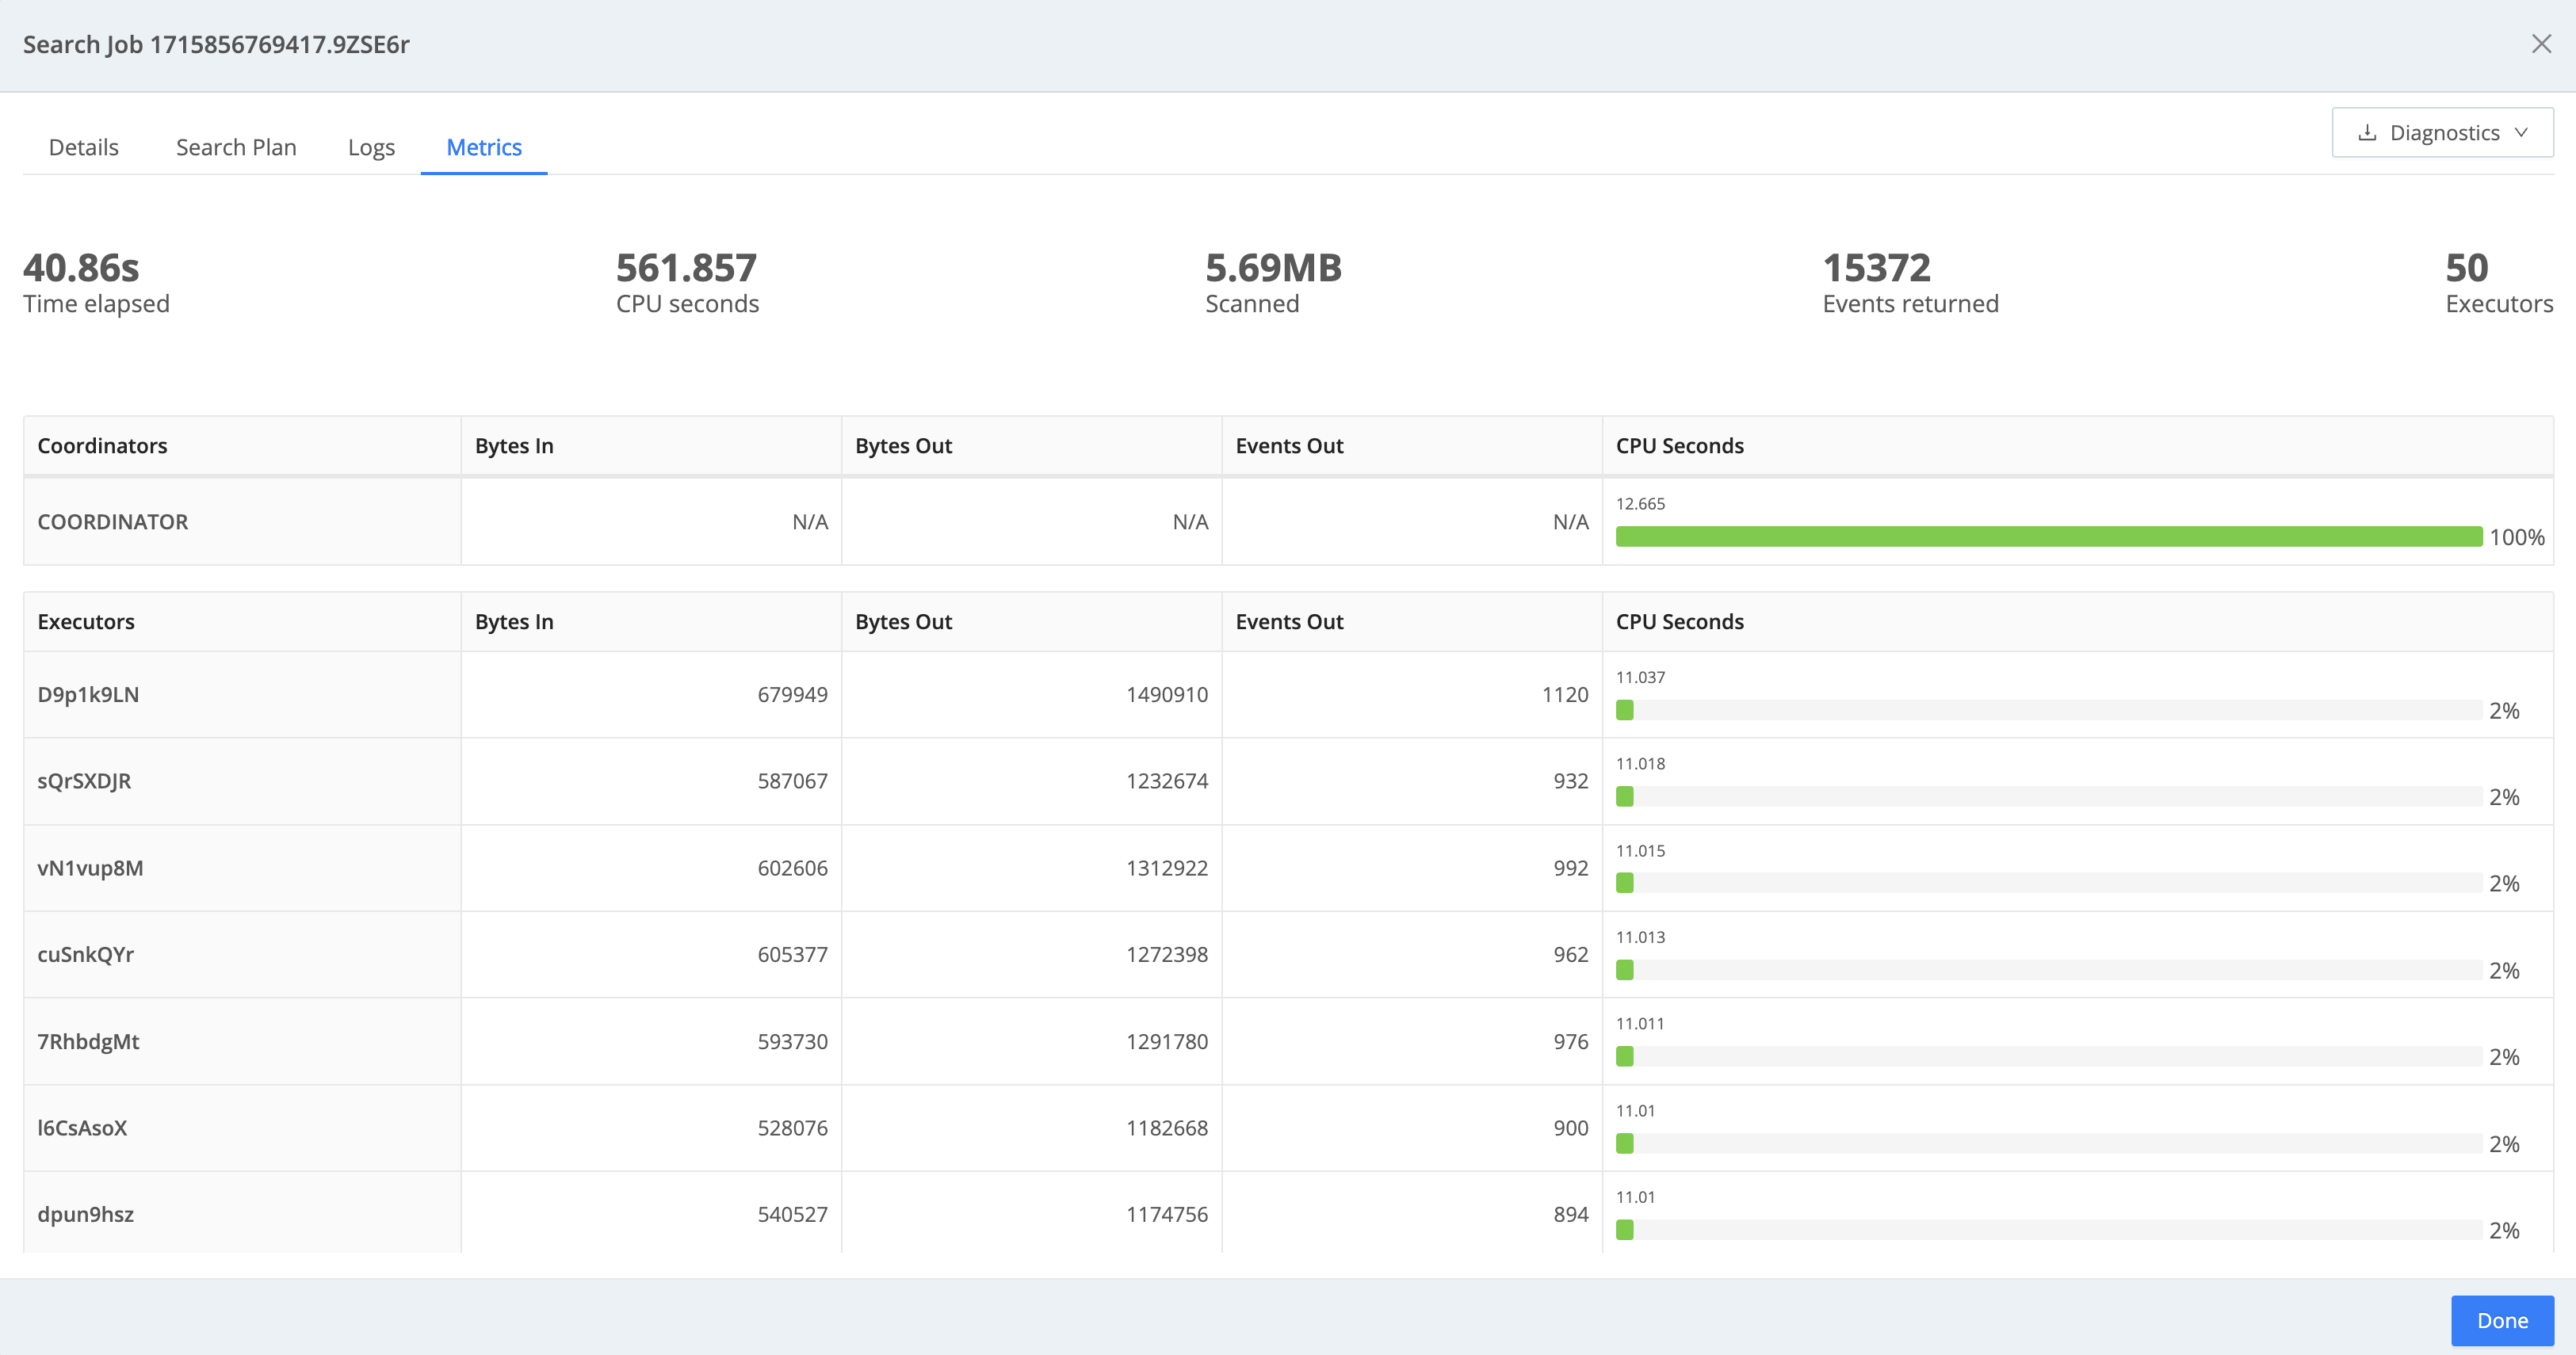This screenshot has height=1355, width=2576.
Task: Select executor sQrSXDJR
Action: click(x=84, y=781)
